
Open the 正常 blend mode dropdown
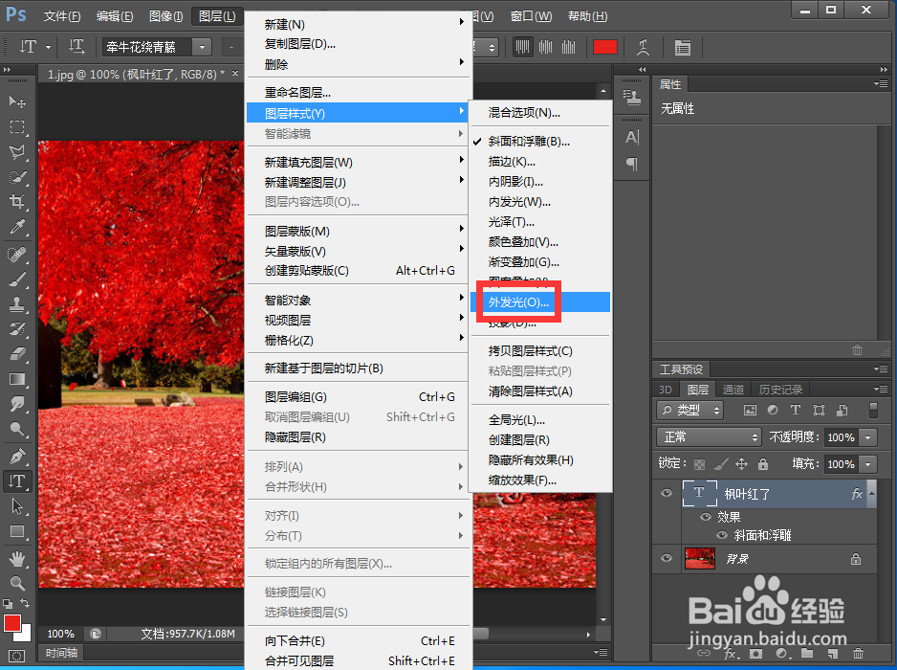pyautogui.click(x=708, y=437)
